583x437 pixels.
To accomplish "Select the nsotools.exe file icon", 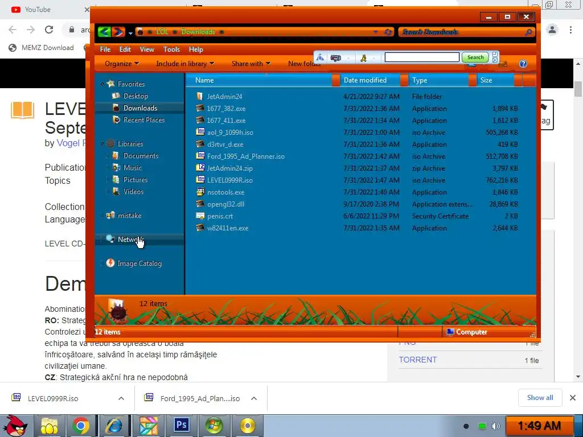I will [x=200, y=192].
